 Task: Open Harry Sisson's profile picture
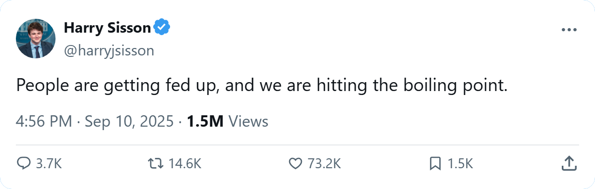(36, 39)
